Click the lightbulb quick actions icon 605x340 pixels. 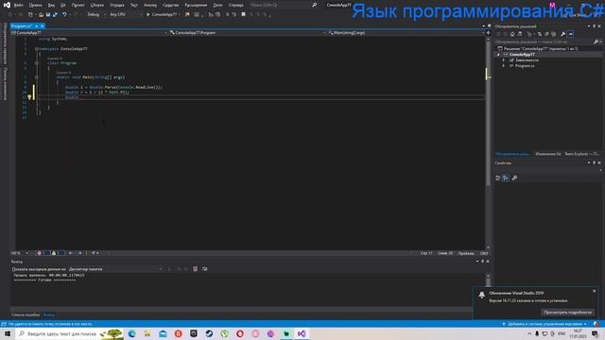29,97
